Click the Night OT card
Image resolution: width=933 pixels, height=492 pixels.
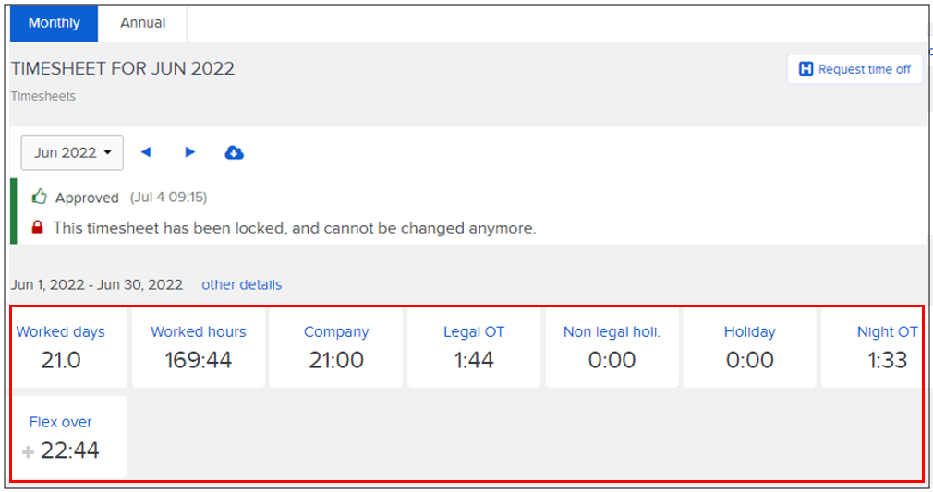point(873,347)
